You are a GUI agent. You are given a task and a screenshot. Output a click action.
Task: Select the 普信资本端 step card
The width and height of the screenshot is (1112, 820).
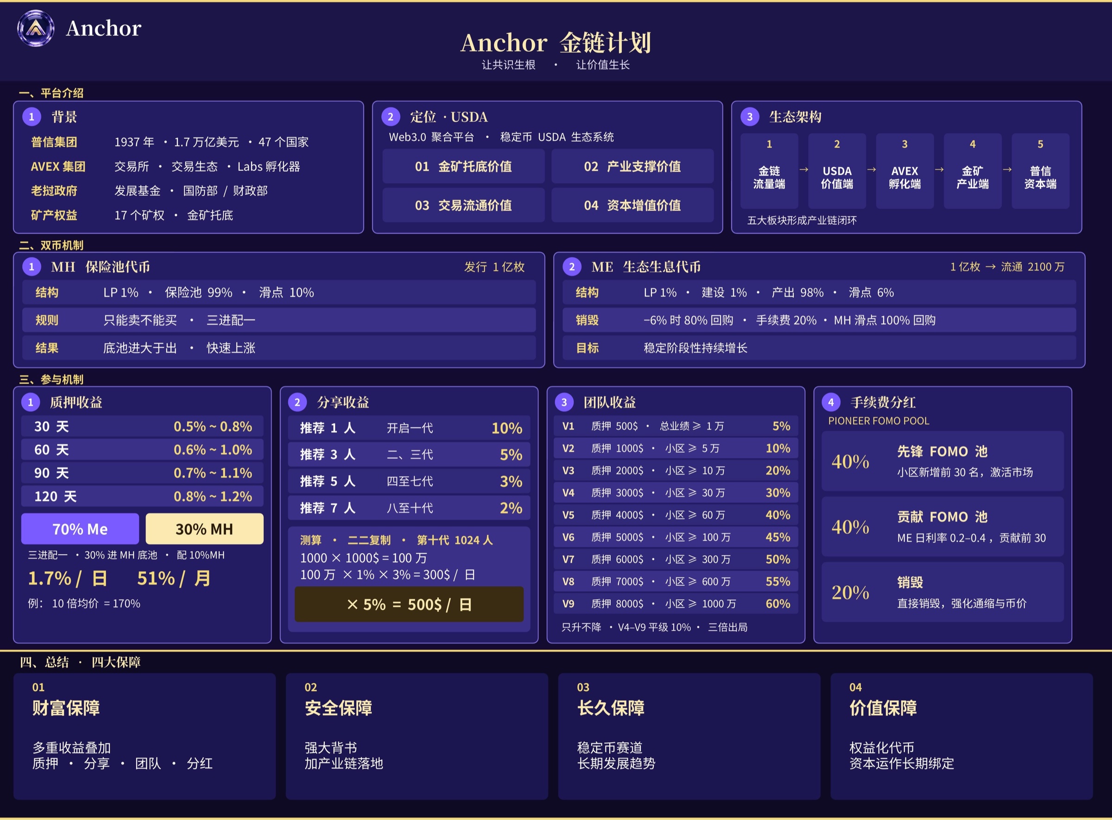pyautogui.click(x=1041, y=171)
